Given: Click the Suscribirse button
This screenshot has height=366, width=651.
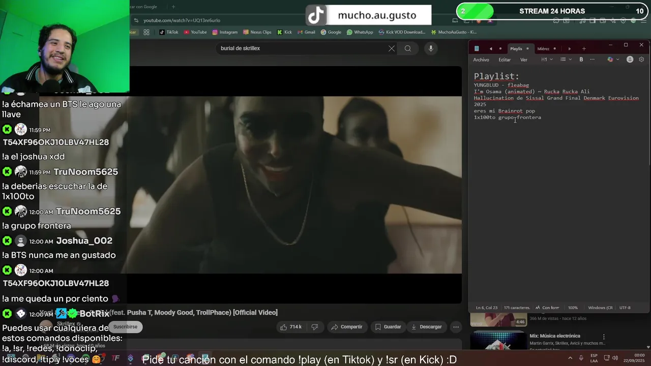Looking at the screenshot, I should click(125, 327).
